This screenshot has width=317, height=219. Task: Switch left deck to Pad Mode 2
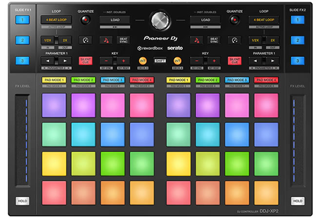(83, 80)
